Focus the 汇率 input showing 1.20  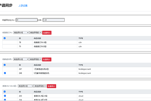tap(54, 20)
